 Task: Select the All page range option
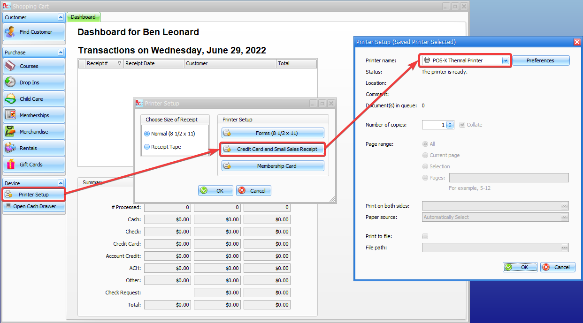pyautogui.click(x=425, y=144)
